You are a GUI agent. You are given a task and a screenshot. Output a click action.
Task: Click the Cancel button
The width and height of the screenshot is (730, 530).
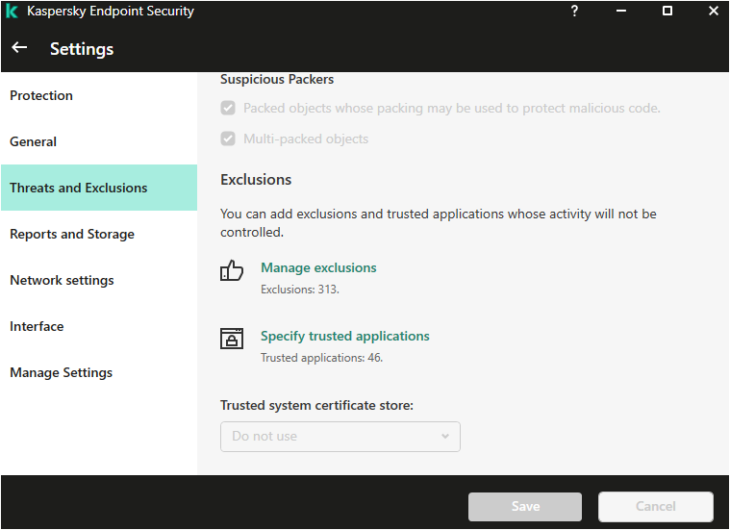(x=656, y=506)
